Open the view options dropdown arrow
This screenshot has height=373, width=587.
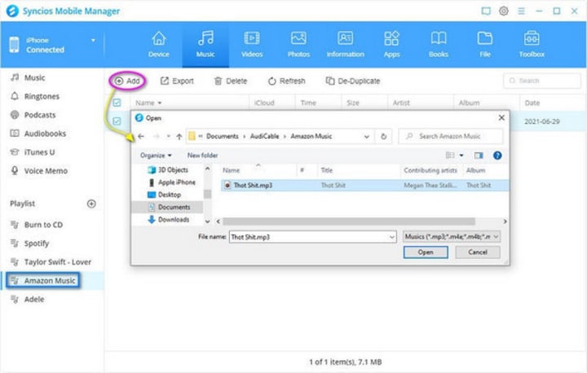461,156
